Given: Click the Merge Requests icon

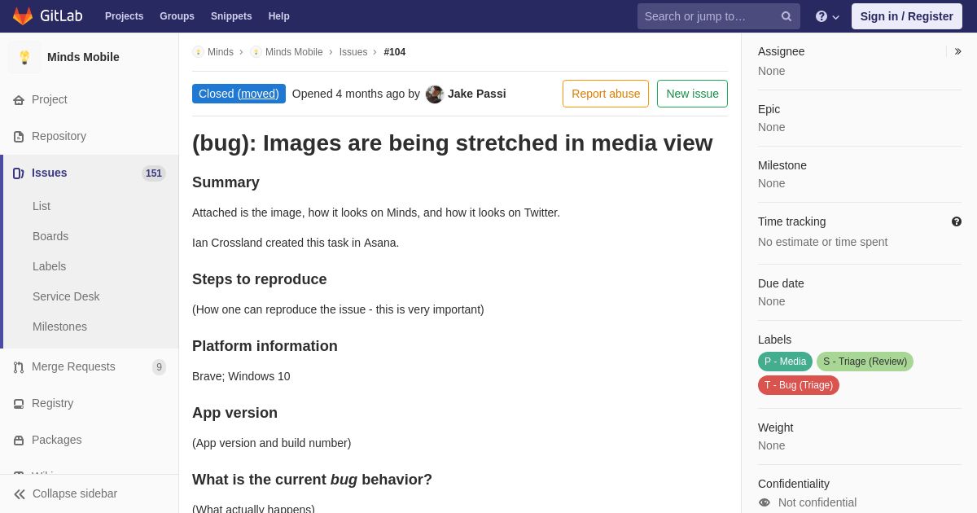Looking at the screenshot, I should coord(19,367).
